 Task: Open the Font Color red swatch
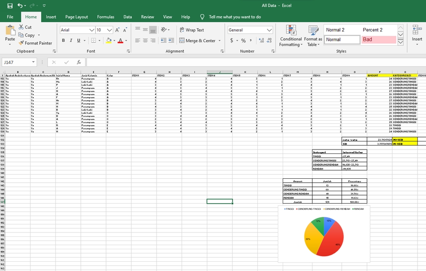[x=121, y=40]
